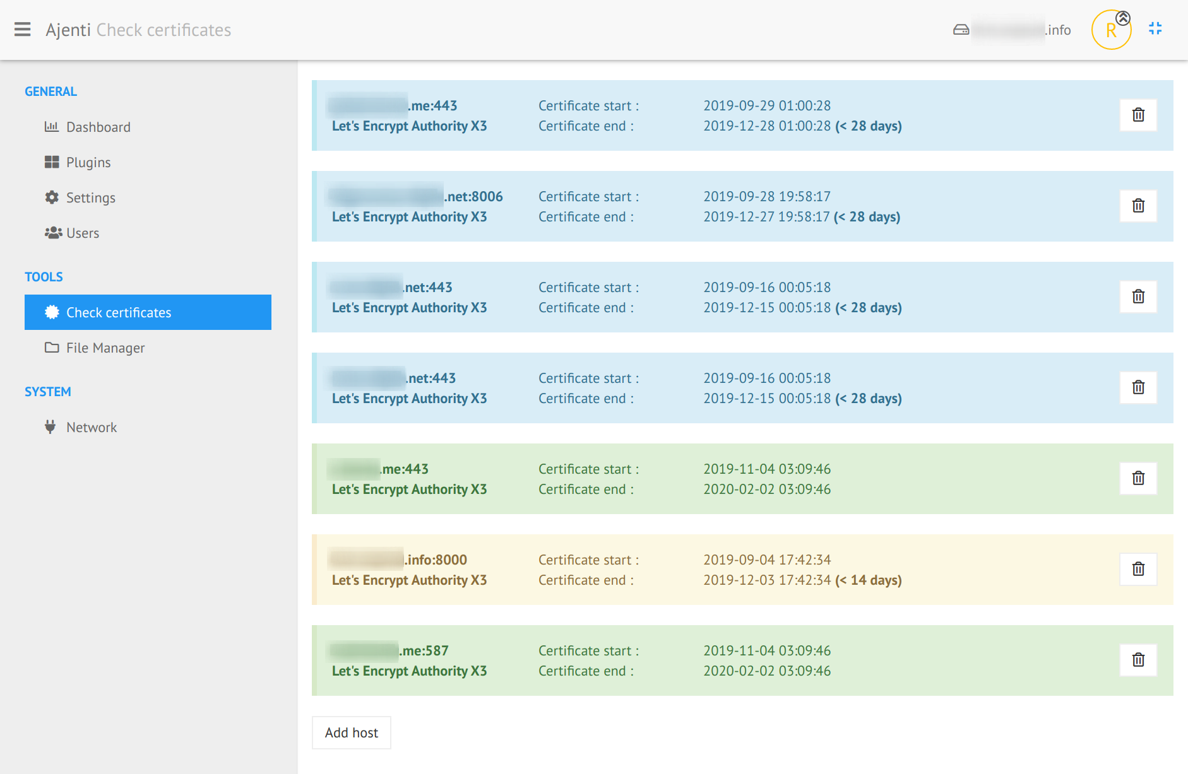Screen dimensions: 1188x774
Task: Open the Network page under System
Action: (x=92, y=426)
